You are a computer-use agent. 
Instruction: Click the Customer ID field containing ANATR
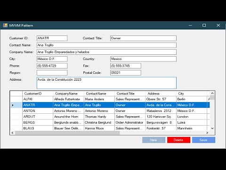pos(52,38)
